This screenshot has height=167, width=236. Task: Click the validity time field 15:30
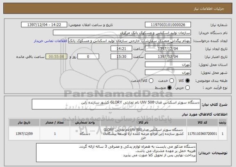tap(121, 57)
